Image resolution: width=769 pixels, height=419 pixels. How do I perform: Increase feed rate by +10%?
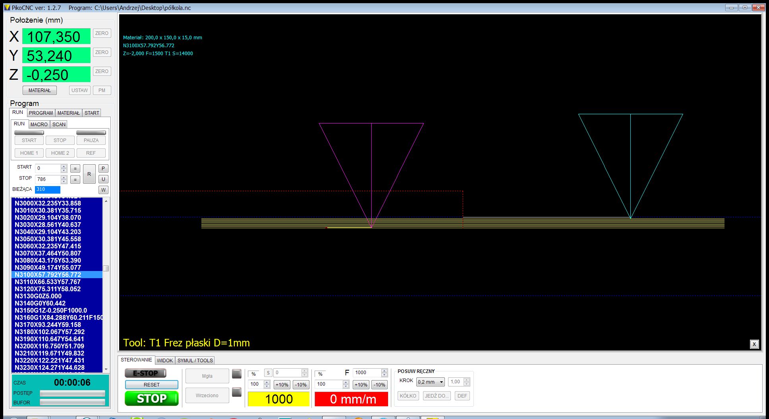pyautogui.click(x=361, y=385)
